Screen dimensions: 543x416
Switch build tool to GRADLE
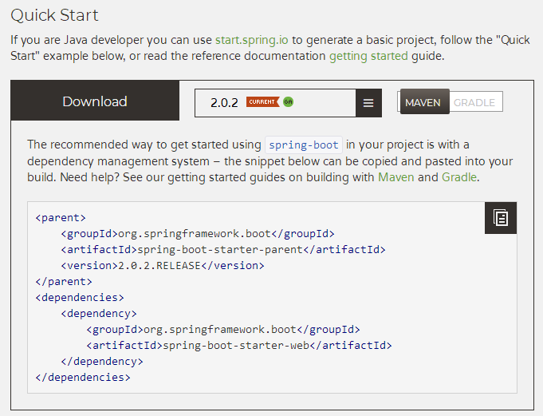tap(474, 102)
